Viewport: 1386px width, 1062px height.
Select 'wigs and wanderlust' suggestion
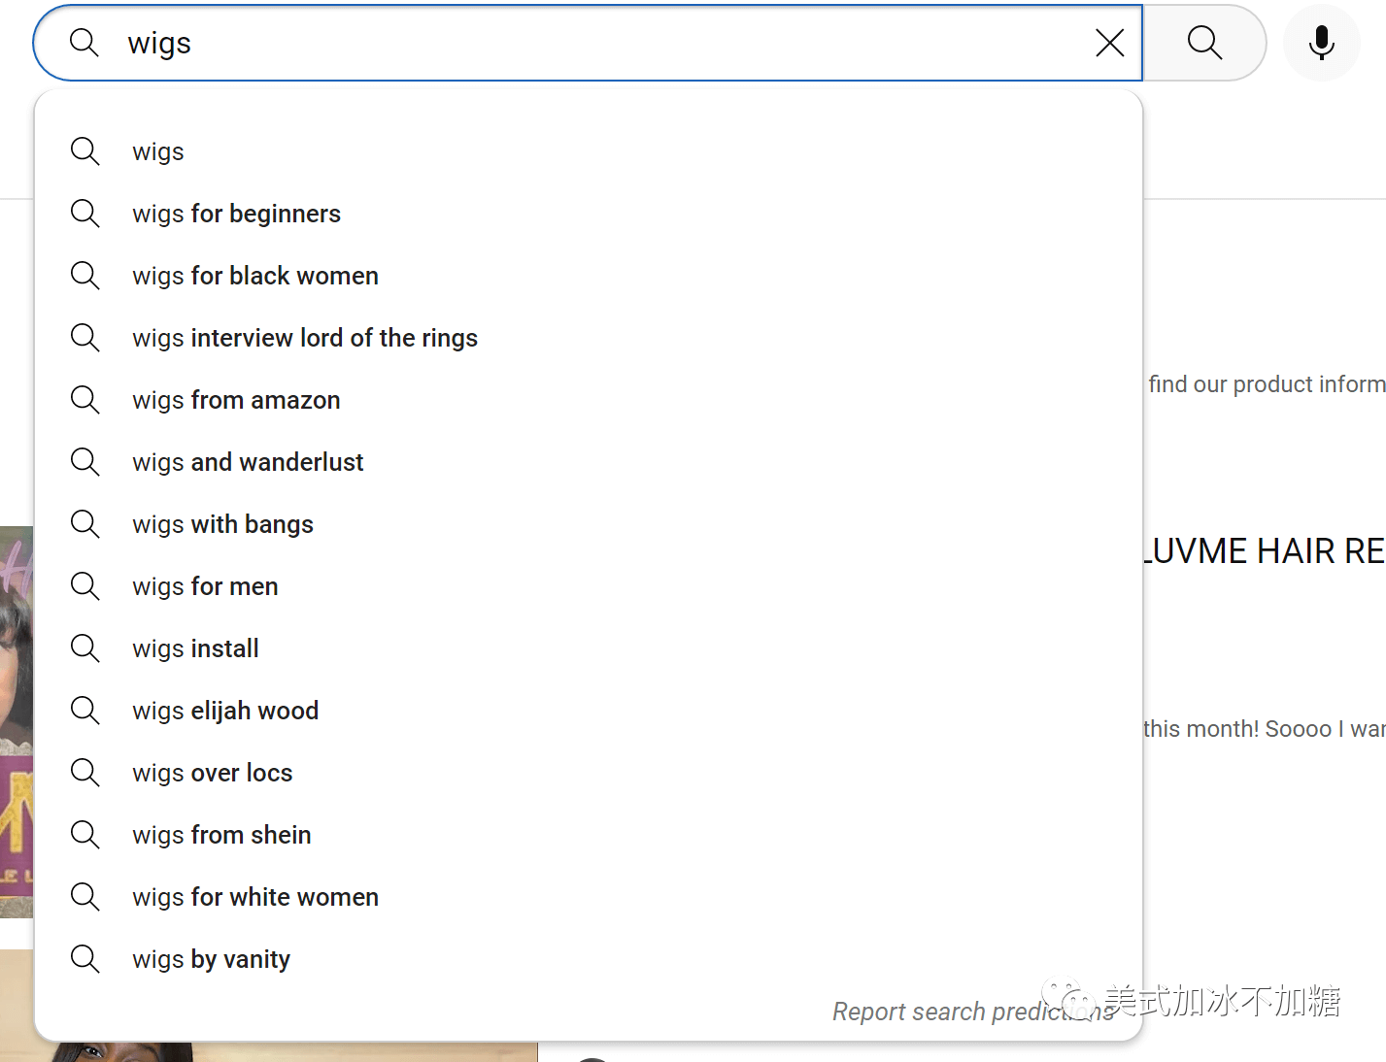(248, 462)
